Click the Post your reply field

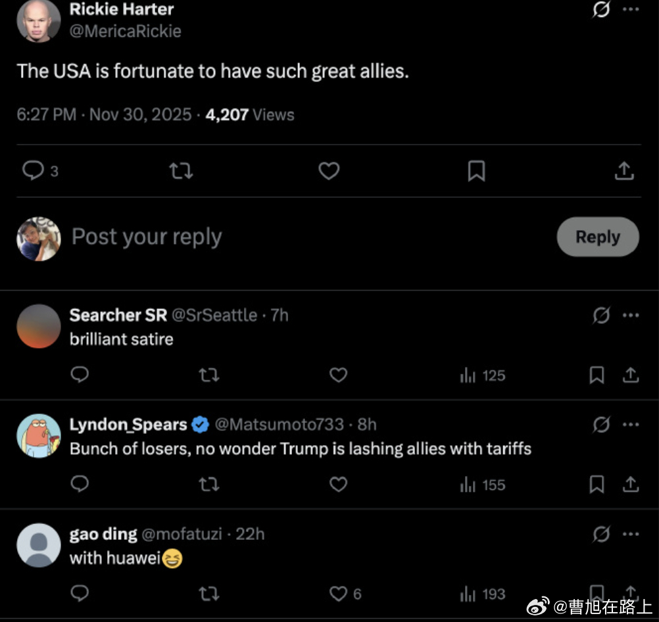[263, 237]
